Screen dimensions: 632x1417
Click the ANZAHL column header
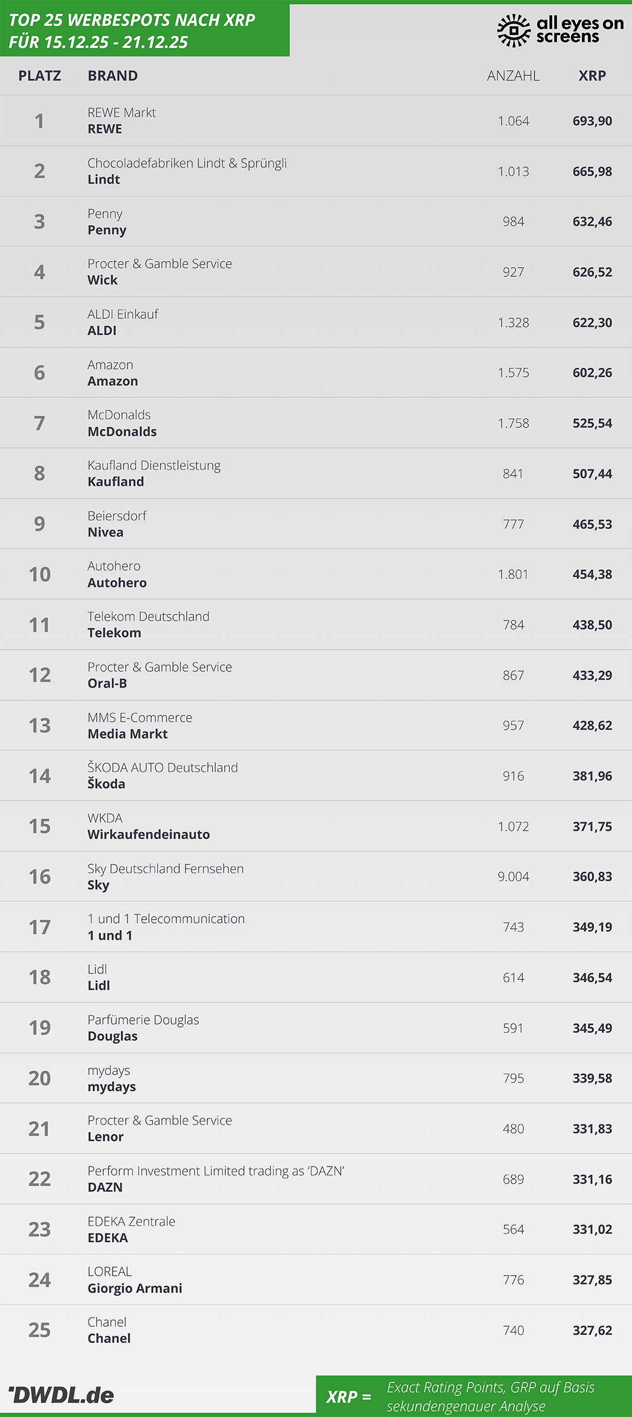[x=513, y=76]
